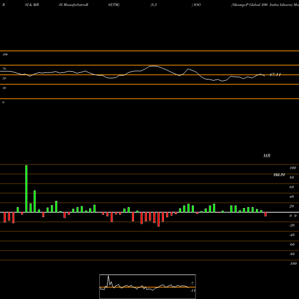Image resolution: width=299 pixels, height=299 pixels.
Task: Select the 70 level label on RSI axis
Action: 4,69
